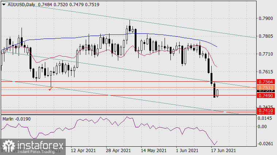Click the 17 Jun 2021 date label
277x155 pixels.
223,151
